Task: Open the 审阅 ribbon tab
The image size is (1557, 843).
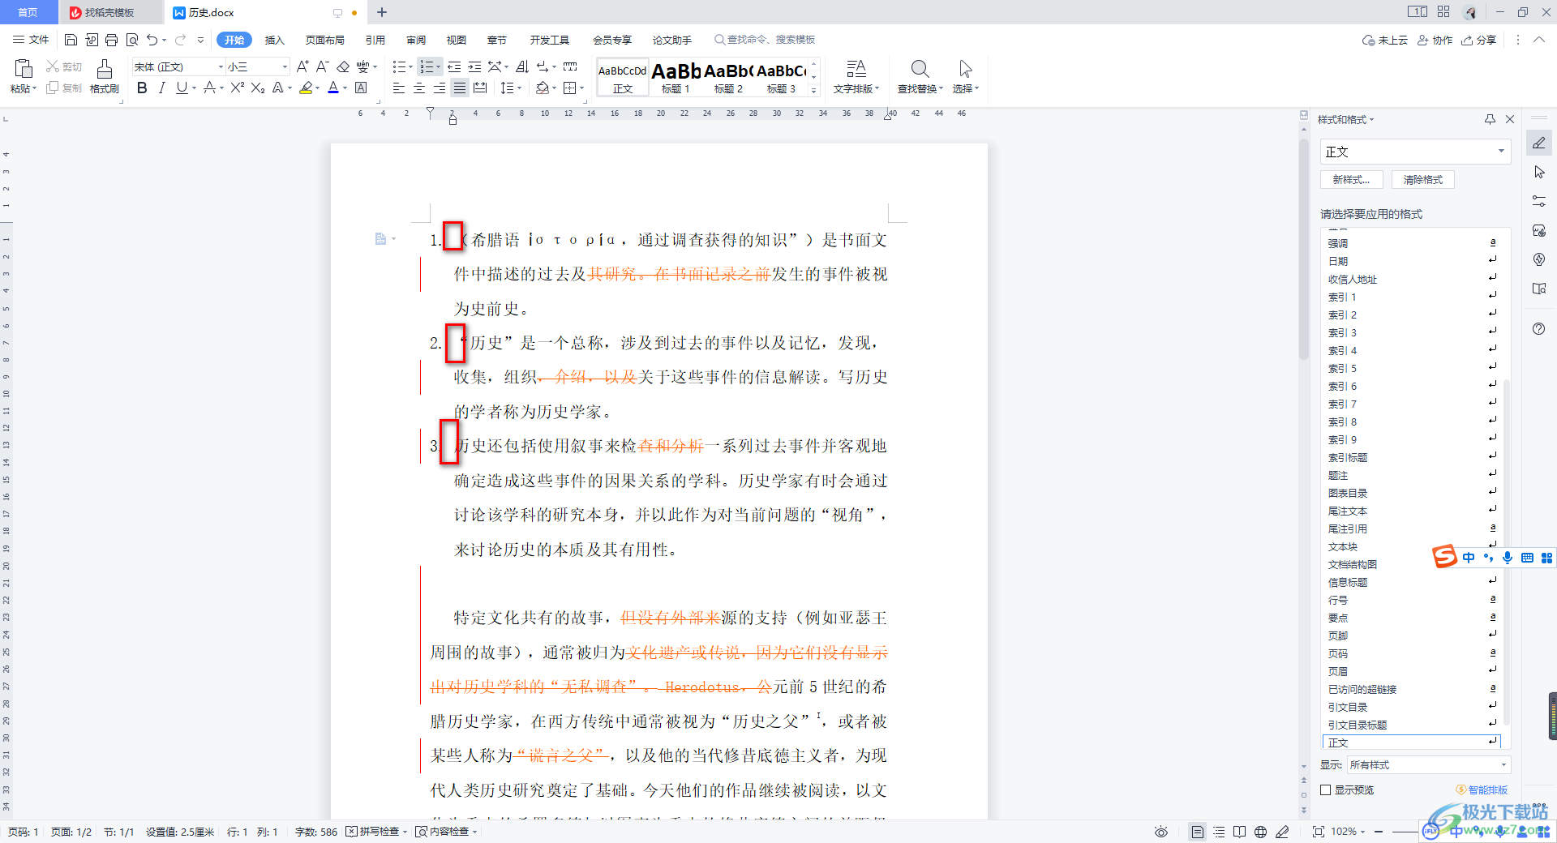Action: click(x=416, y=40)
